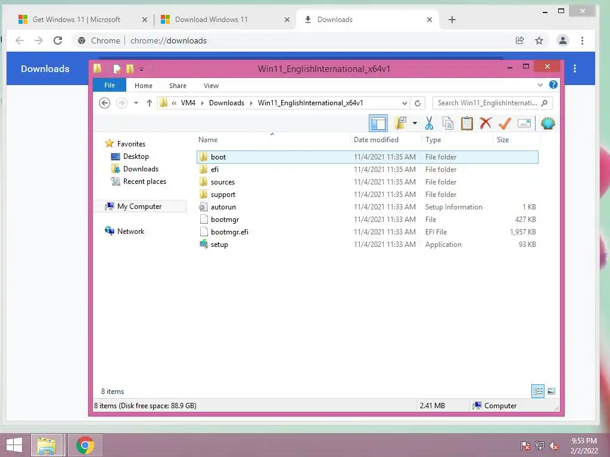
Task: Expand the Explorer ribbon chevron
Action: coord(540,85)
